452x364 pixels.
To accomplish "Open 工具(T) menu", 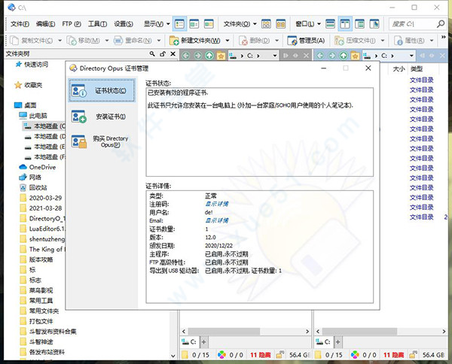I will click(x=97, y=24).
